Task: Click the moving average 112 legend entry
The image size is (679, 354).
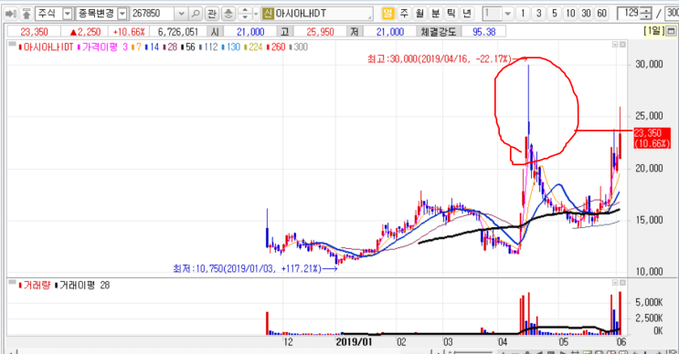Action: click(x=208, y=47)
